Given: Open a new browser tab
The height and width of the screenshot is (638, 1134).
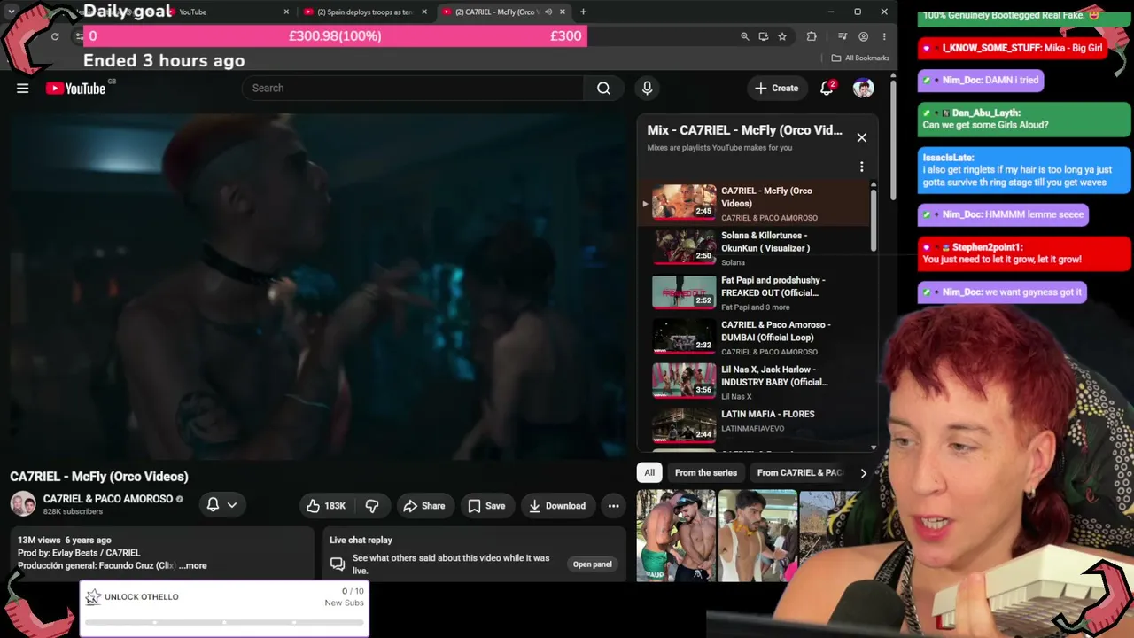Looking at the screenshot, I should point(583,12).
